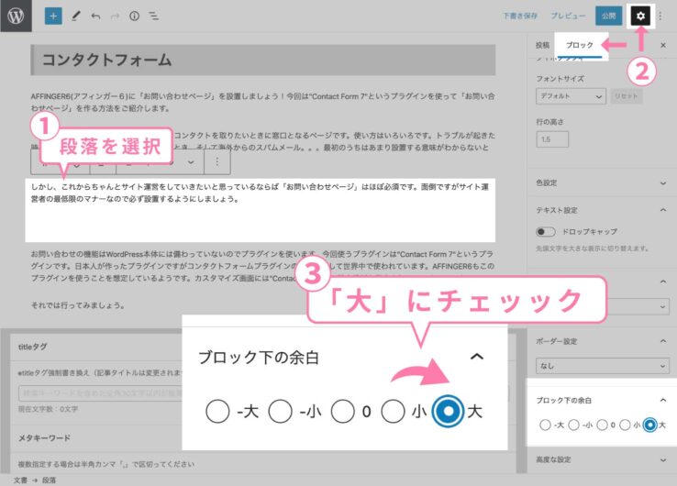Click the WordPress logo to exit editor
Viewport: 677px width, 486px height.
(x=16, y=16)
